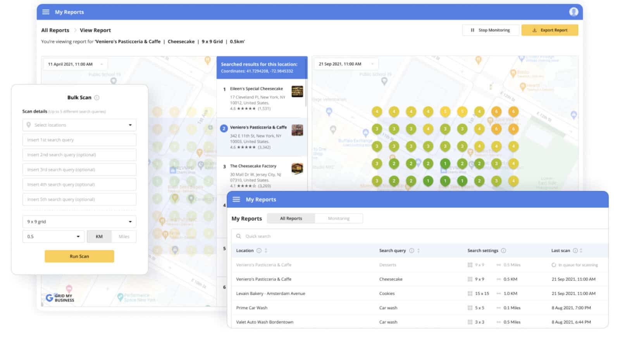Sort by Last scan column arrows

[x=581, y=251]
